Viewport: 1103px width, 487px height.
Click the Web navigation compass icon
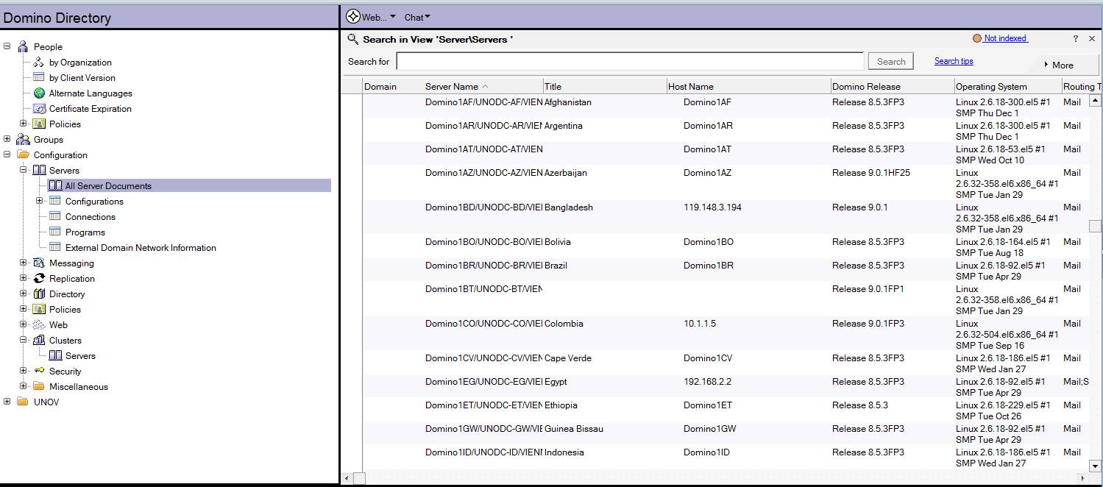(353, 17)
